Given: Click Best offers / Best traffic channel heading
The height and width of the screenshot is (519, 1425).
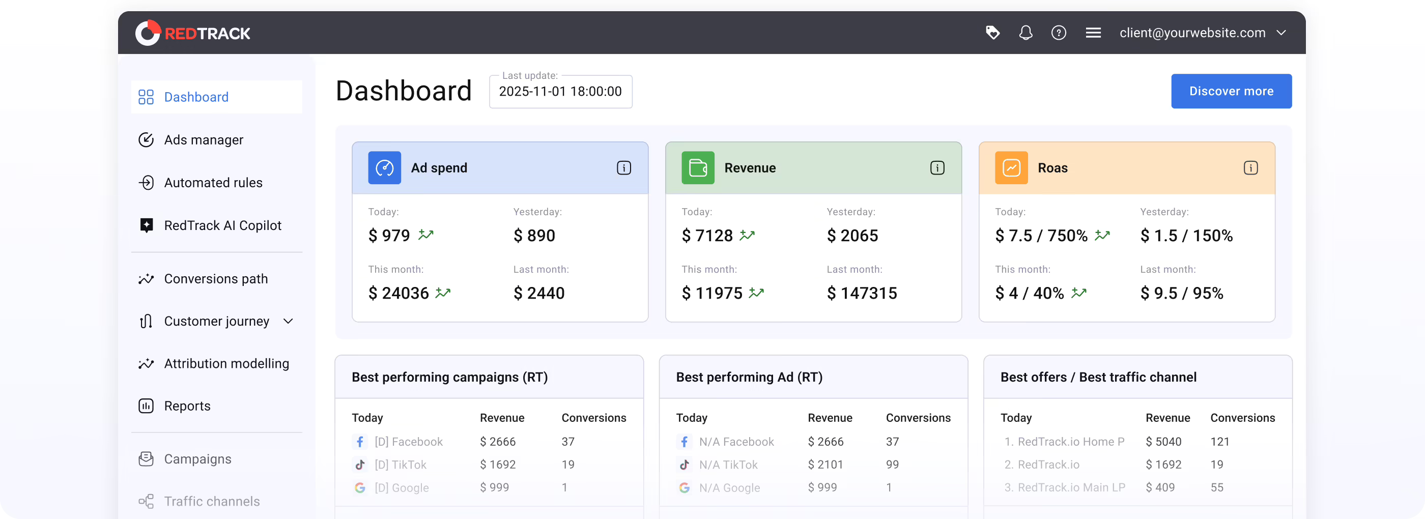Looking at the screenshot, I should (1098, 378).
